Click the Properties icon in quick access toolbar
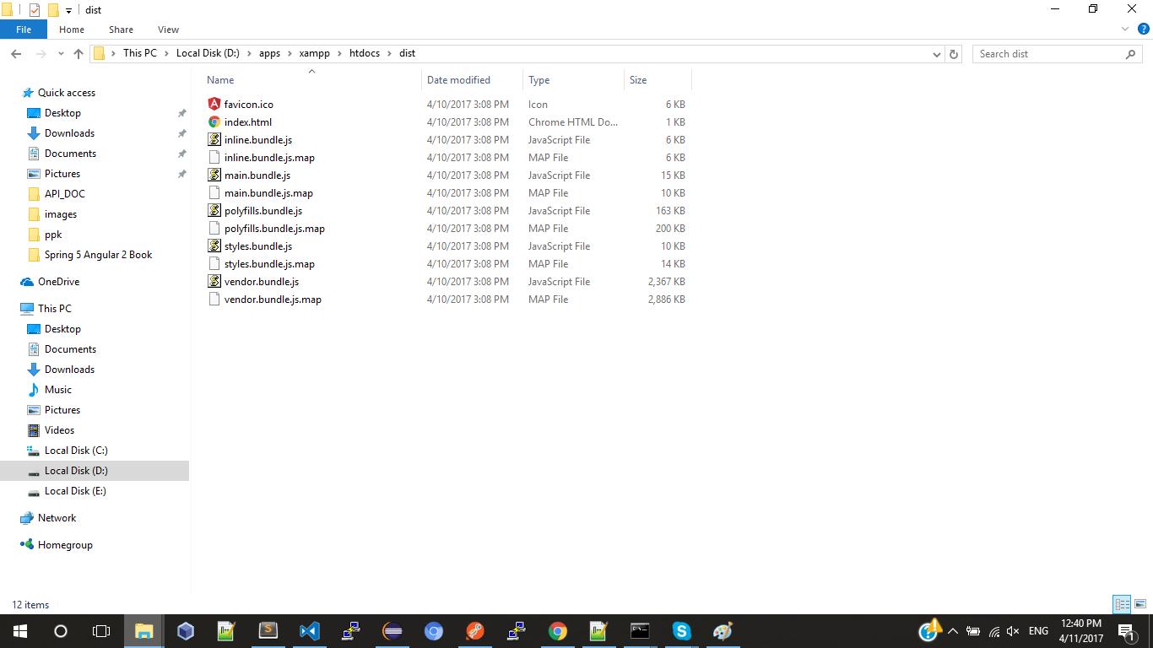This screenshot has width=1153, height=648. (x=35, y=10)
